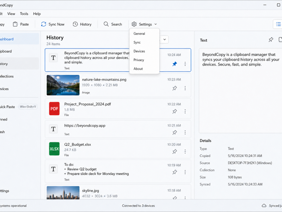The image size is (282, 212).
Task: Pin the Project_Proposal_2024.pdf item
Action: [x=174, y=111]
